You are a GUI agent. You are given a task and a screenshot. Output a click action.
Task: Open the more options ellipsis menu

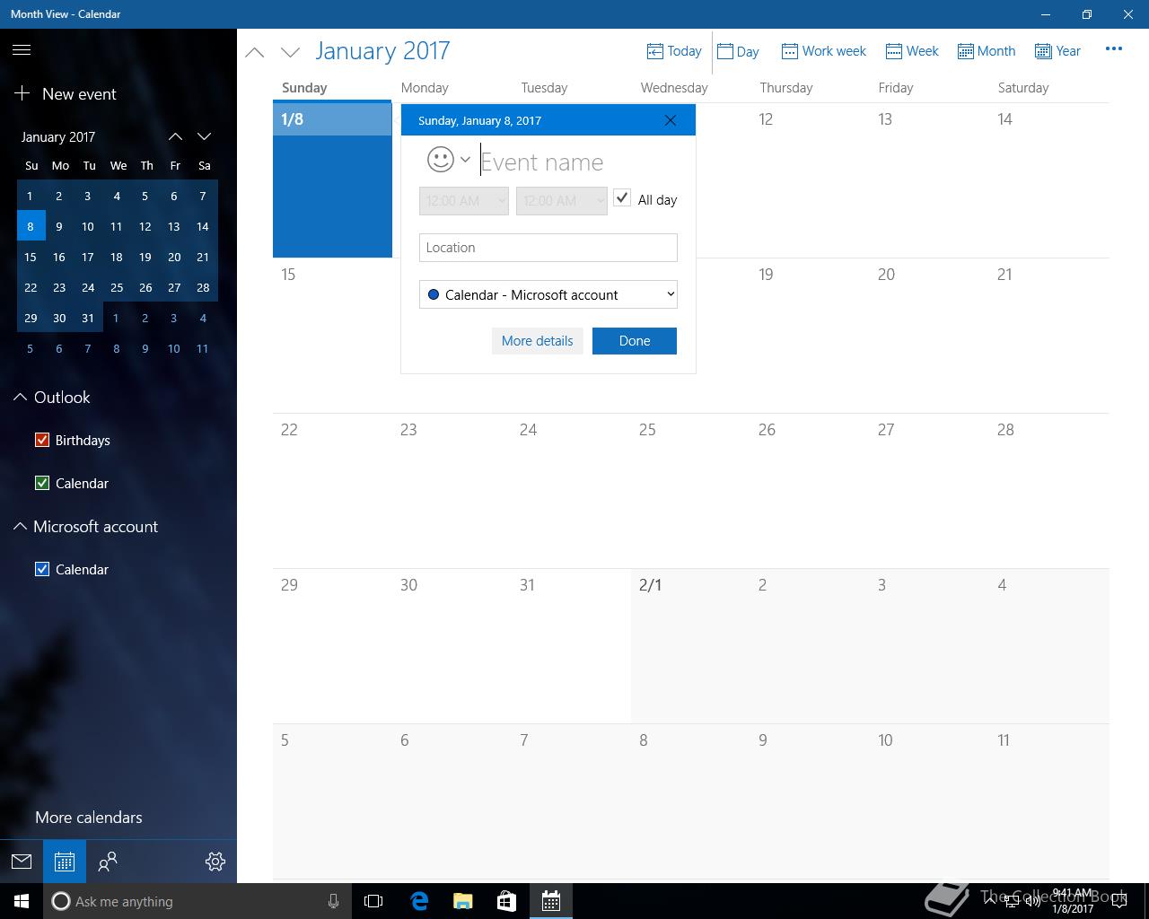click(1114, 49)
